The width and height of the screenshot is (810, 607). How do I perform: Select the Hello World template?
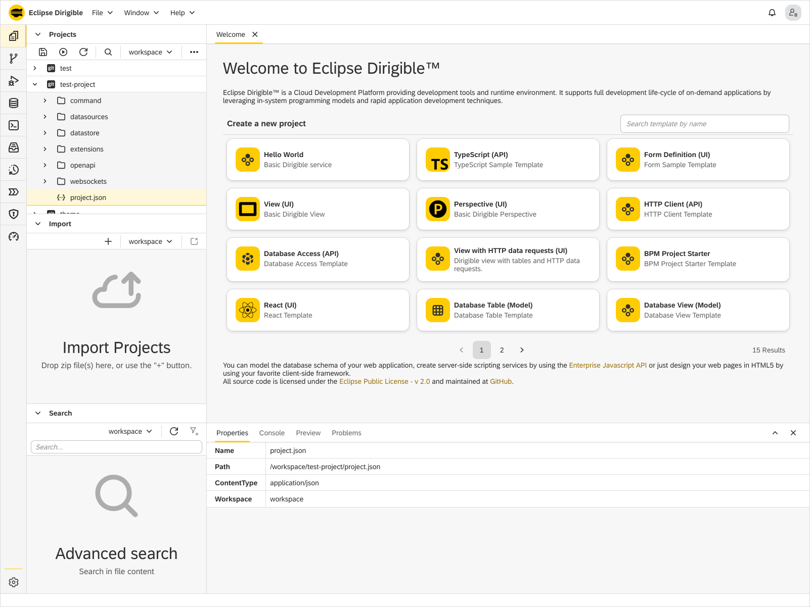(318, 160)
